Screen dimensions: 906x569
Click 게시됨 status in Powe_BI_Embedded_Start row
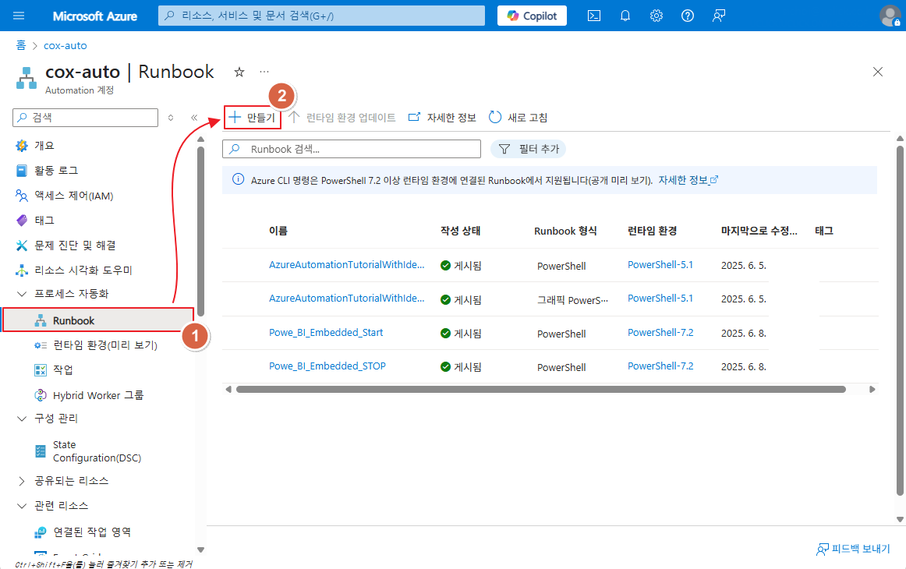coord(461,334)
